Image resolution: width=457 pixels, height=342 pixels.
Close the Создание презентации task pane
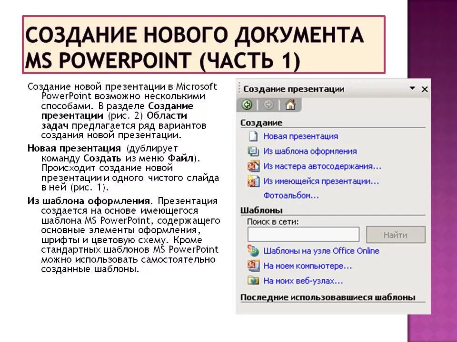click(425, 89)
